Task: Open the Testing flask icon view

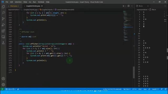Action: (x=3, y=43)
